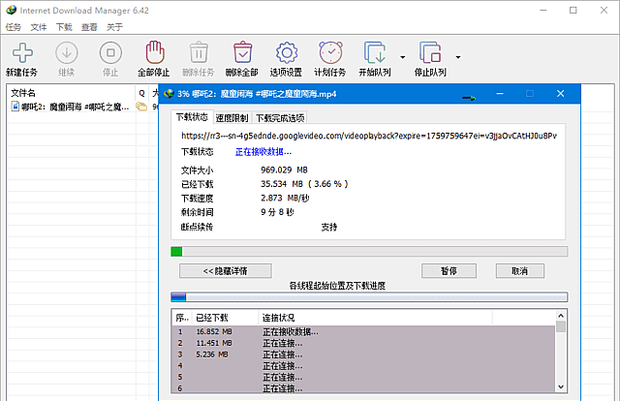Click the blue thread segment progress bar
The width and height of the screenshot is (620, 401).
pos(369,297)
